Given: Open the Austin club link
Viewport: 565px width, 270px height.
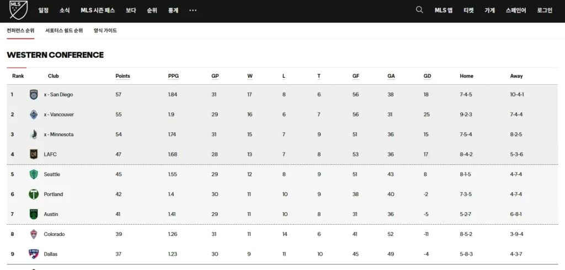Looking at the screenshot, I should pos(51,214).
